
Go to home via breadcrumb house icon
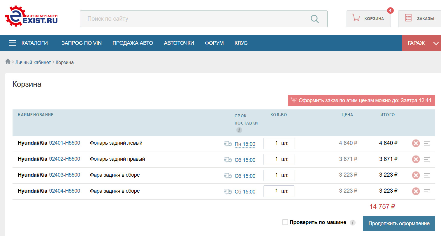coord(8,61)
